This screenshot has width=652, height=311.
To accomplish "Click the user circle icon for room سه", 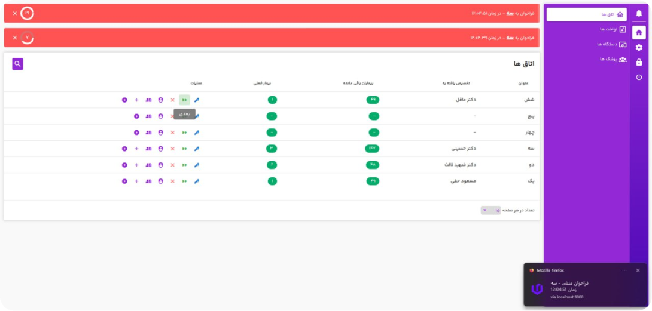I will click(160, 149).
